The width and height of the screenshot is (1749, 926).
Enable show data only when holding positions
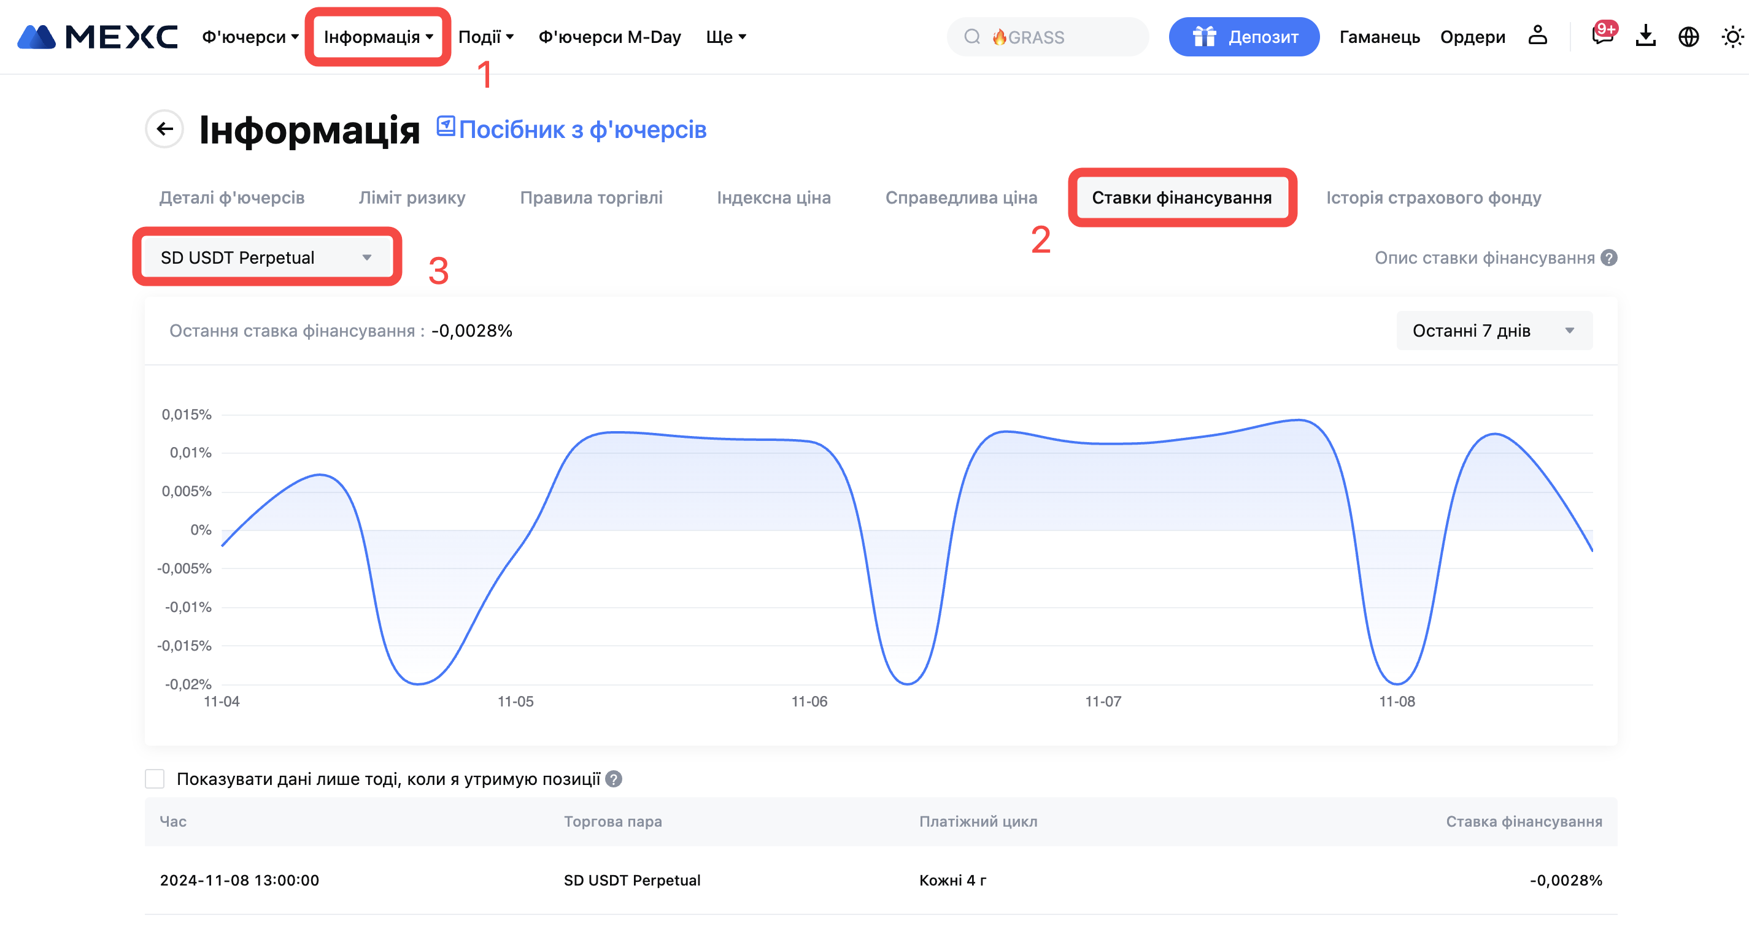(x=155, y=779)
